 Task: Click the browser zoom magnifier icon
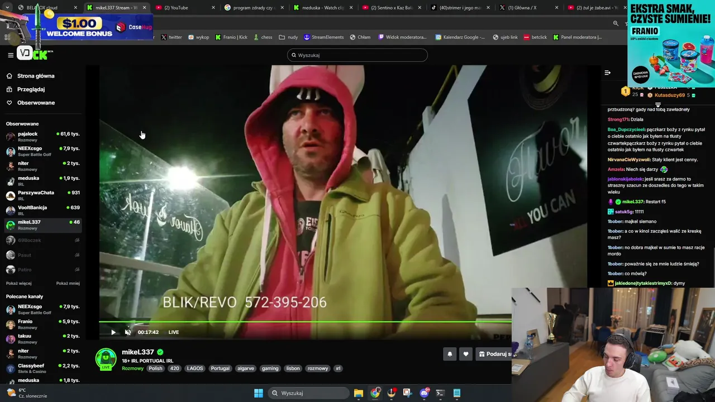pos(616,23)
